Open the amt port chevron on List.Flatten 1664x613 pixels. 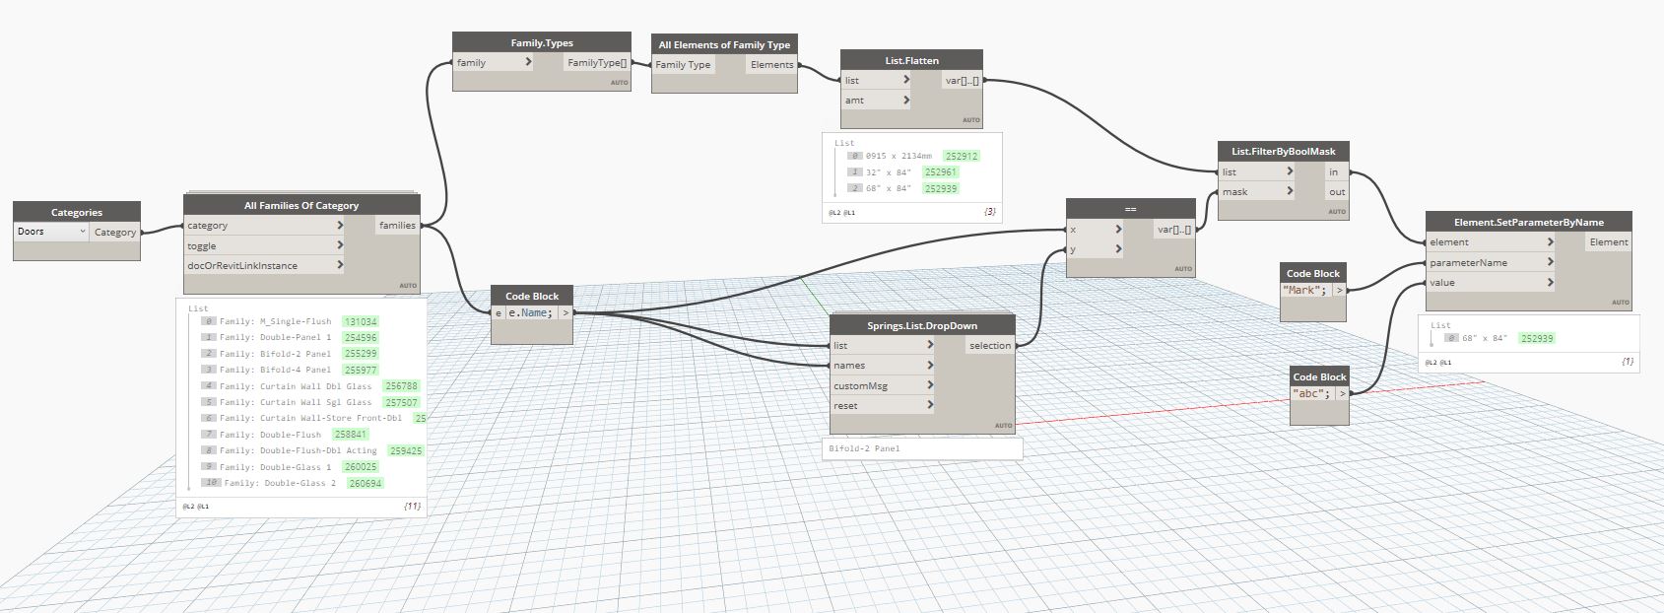[x=906, y=100]
